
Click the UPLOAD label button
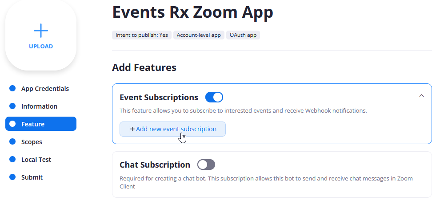pos(41,47)
